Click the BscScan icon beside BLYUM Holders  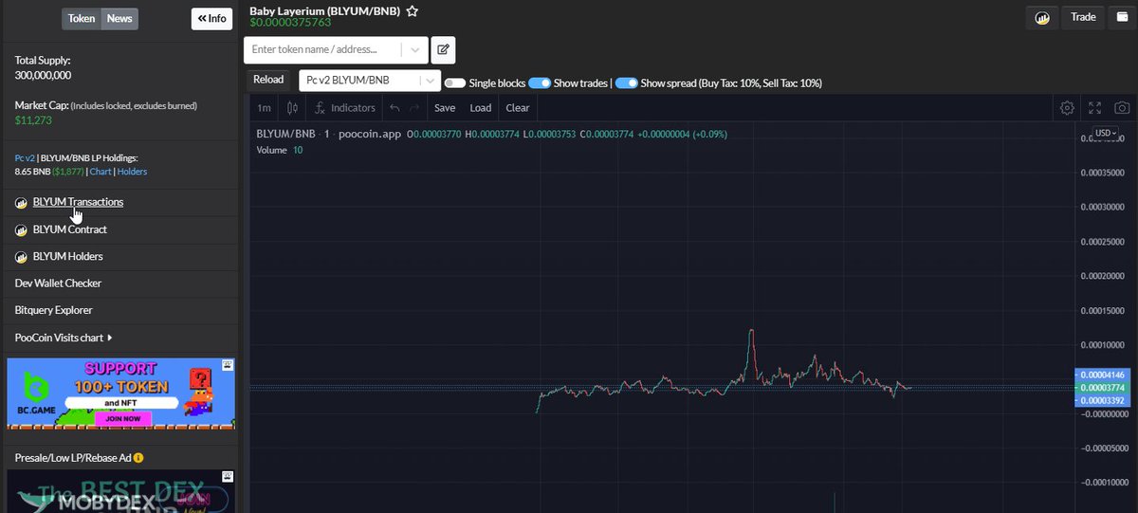pos(21,256)
